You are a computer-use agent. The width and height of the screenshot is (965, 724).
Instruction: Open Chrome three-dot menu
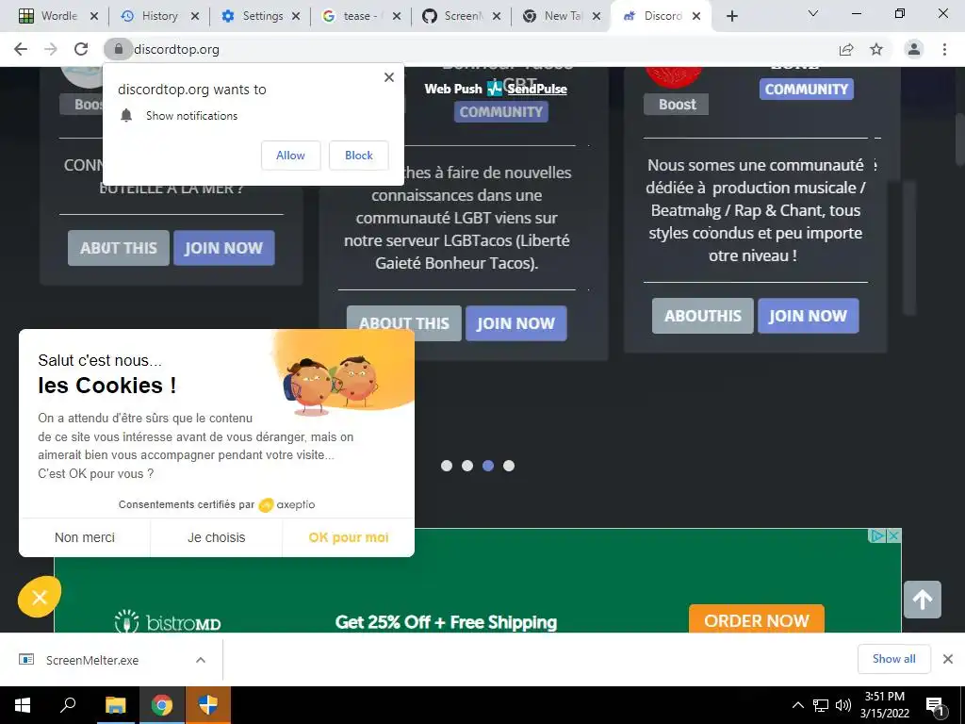[944, 49]
